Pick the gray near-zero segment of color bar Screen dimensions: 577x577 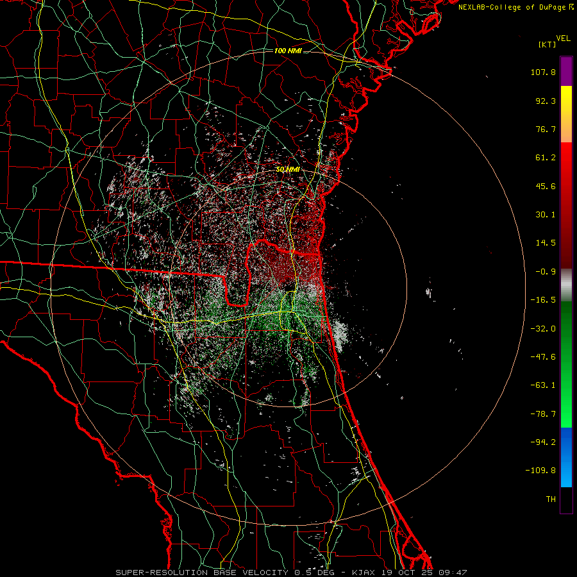click(566, 285)
